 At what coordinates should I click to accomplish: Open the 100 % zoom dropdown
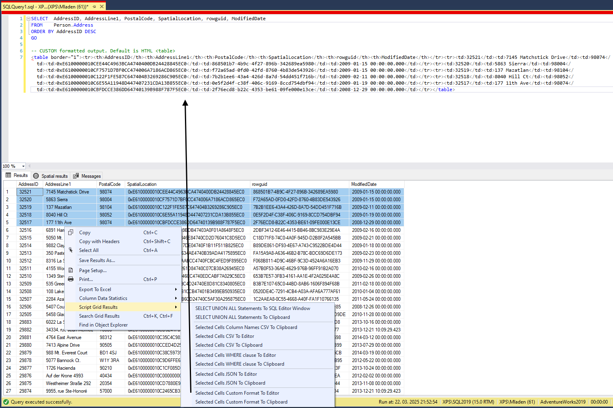point(23,166)
